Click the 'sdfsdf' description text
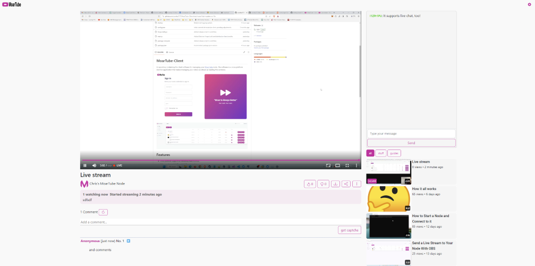This screenshot has width=535, height=266. point(87,199)
